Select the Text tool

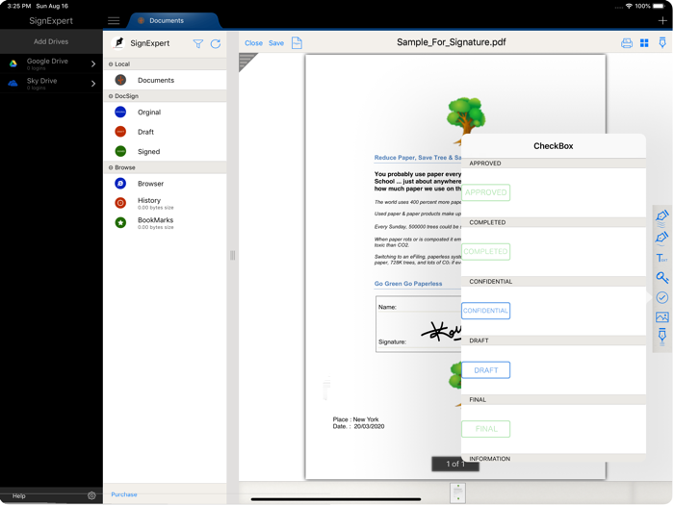tap(662, 258)
